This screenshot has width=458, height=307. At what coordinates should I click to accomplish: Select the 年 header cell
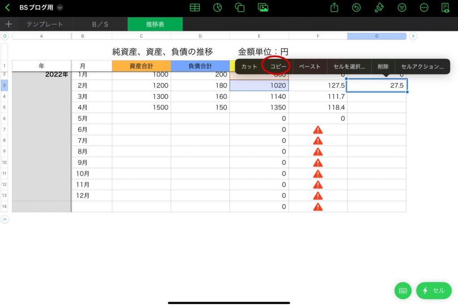[42, 66]
